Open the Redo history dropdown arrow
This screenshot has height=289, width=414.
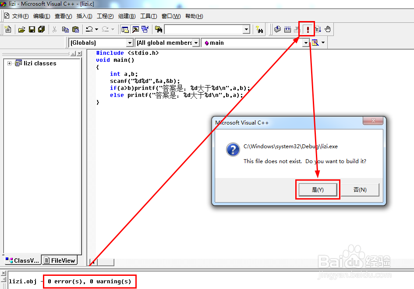click(x=113, y=29)
